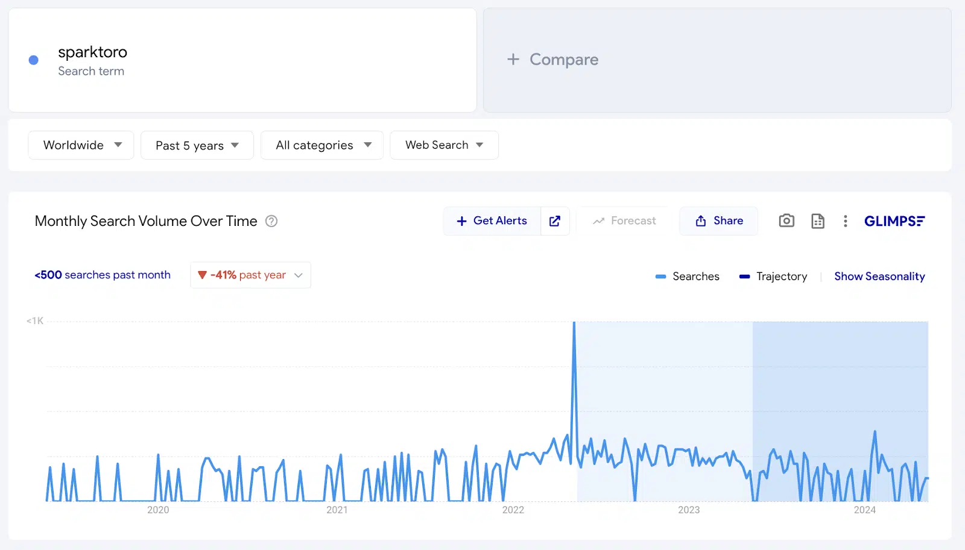This screenshot has height=550, width=965.
Task: Click the camera screenshot icon
Action: pyautogui.click(x=786, y=220)
